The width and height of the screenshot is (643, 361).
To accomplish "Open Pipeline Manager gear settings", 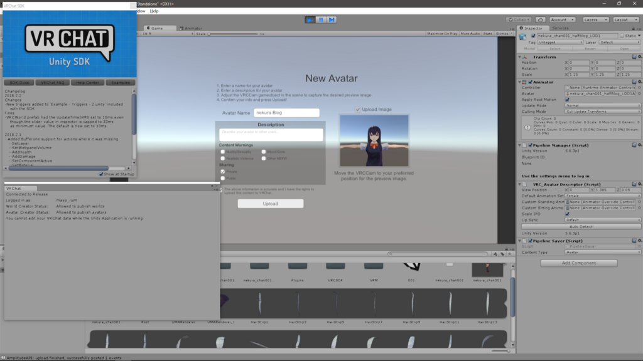I will 640,145.
